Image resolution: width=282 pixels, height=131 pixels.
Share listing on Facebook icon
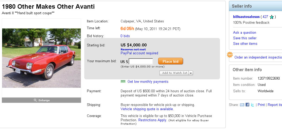pyautogui.click(x=247, y=105)
